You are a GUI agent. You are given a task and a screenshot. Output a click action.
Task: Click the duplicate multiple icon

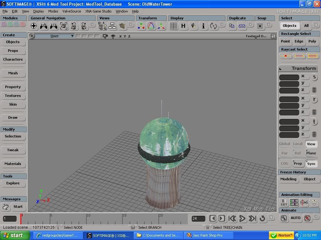point(242,26)
